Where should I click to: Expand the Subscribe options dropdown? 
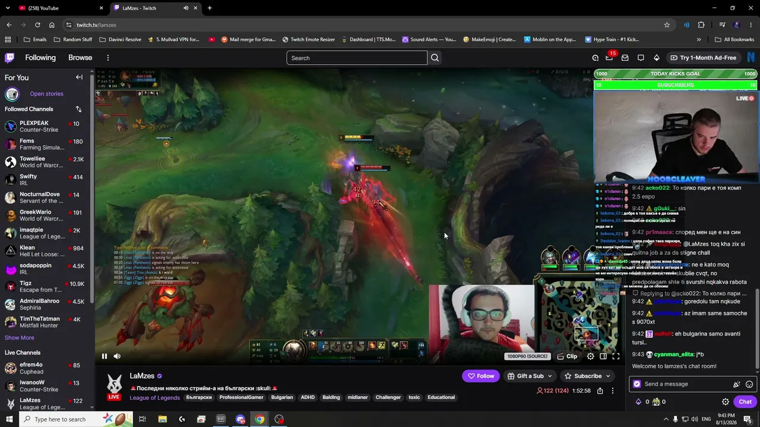coord(608,376)
